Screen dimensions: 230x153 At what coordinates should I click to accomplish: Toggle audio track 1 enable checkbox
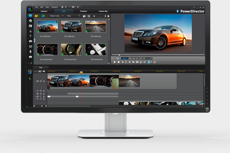(41, 91)
